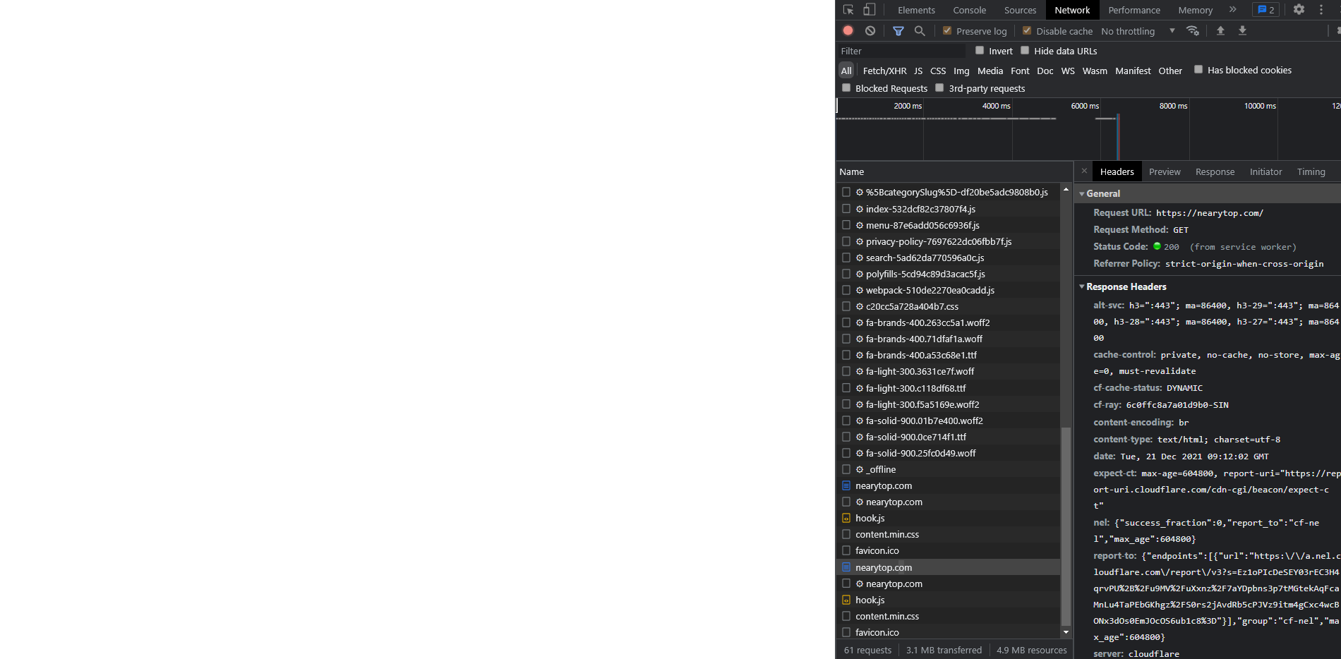
Task: Click the export HAR download icon
Action: click(x=1243, y=30)
